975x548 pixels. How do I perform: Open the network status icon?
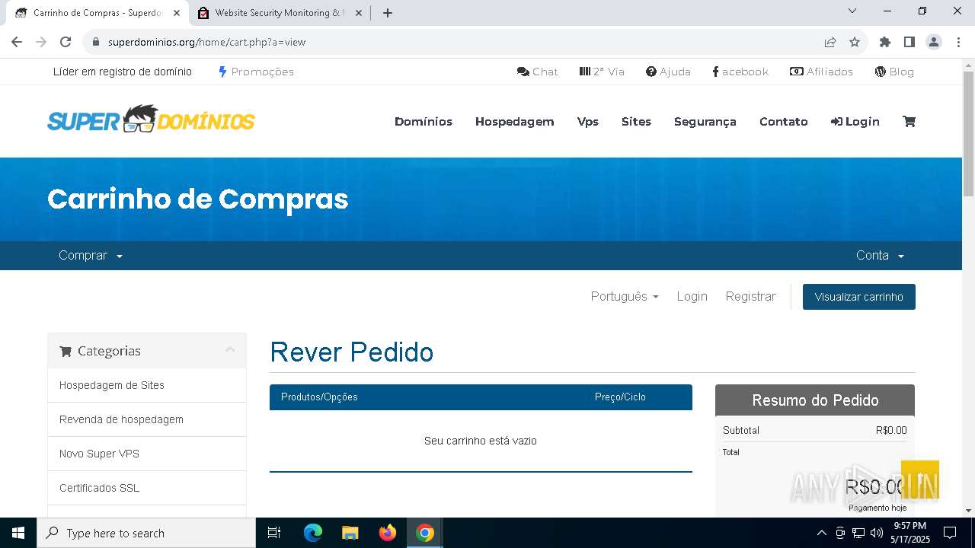click(858, 533)
